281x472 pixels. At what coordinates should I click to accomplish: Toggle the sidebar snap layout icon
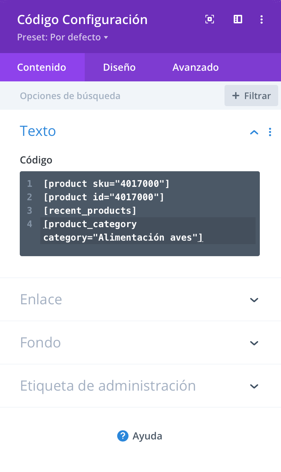click(x=238, y=19)
